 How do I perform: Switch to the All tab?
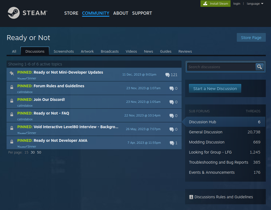pos(14,51)
